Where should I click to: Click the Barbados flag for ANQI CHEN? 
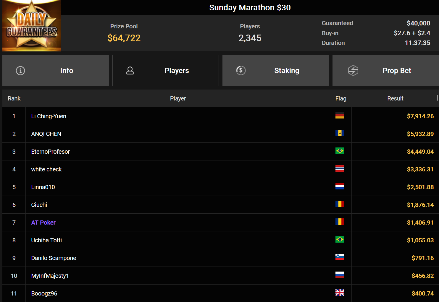340,133
